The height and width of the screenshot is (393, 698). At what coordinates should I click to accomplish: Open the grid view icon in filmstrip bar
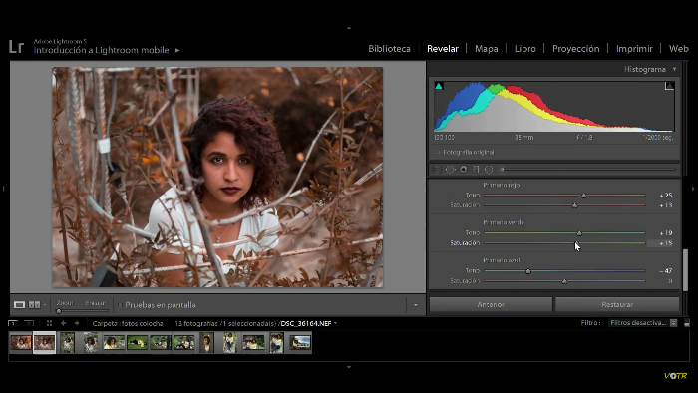[x=49, y=323]
